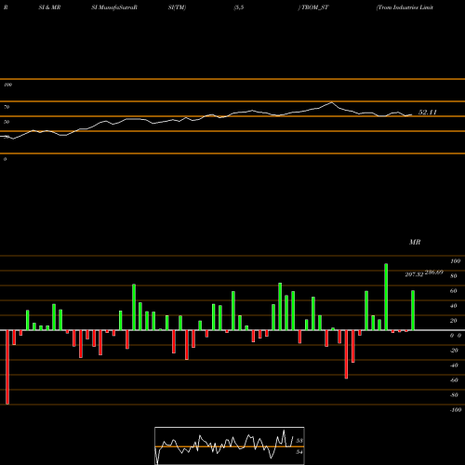Screen dimensions: 465x465
Task: Click the last green bar in MR histogram
Action: (x=413, y=311)
